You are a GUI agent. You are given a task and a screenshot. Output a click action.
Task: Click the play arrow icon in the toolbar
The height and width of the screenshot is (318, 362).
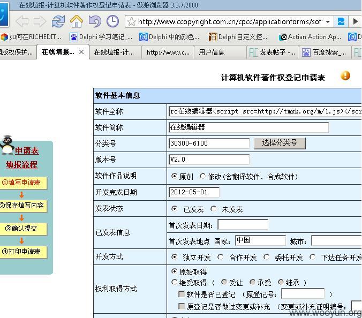pos(356,22)
